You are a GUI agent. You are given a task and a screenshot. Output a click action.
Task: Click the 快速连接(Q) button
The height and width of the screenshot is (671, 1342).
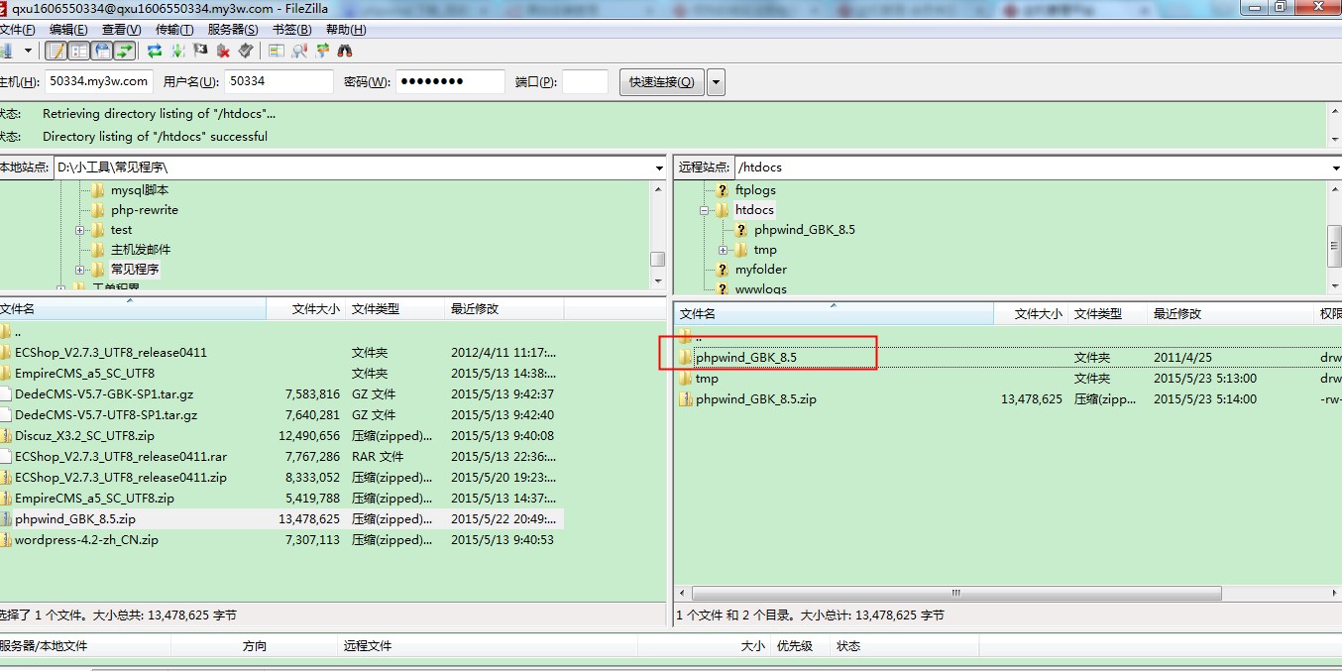662,81
